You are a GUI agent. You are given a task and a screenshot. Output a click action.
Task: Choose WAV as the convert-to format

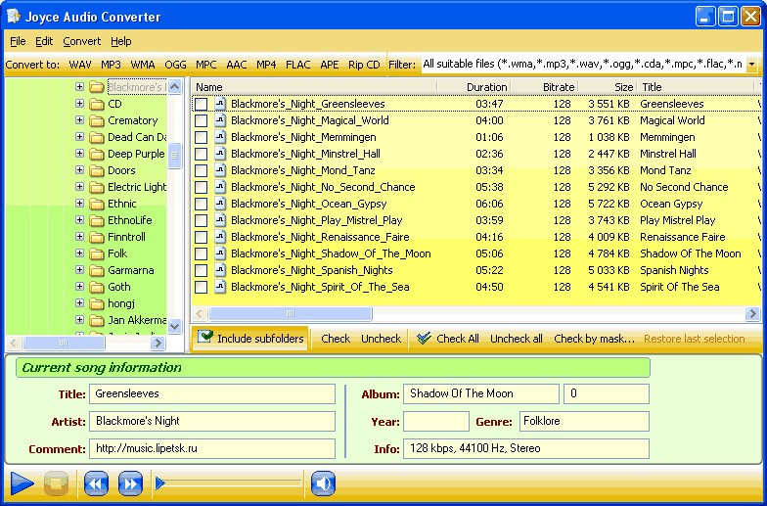click(x=80, y=65)
